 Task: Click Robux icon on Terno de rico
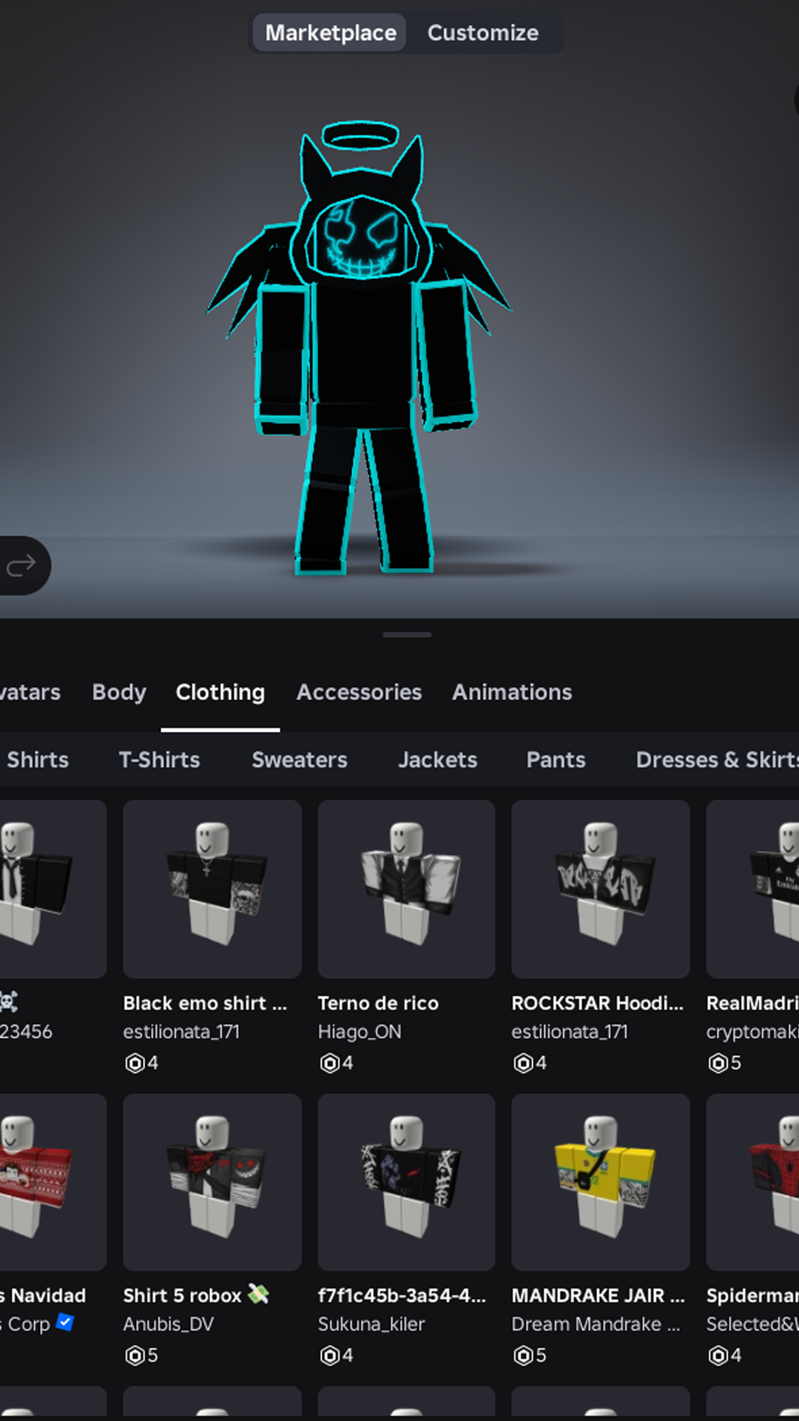329,1064
